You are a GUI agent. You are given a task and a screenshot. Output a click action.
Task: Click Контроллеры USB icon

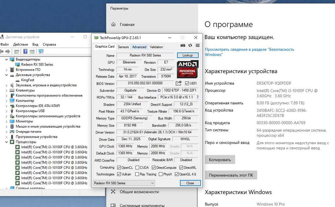tap(12, 111)
